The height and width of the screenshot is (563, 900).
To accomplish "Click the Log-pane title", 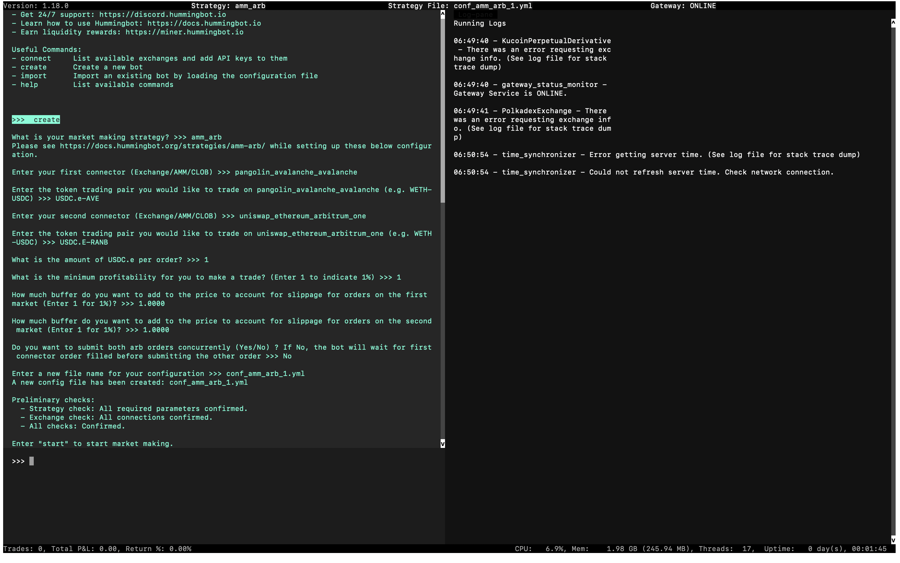I will (476, 14).
